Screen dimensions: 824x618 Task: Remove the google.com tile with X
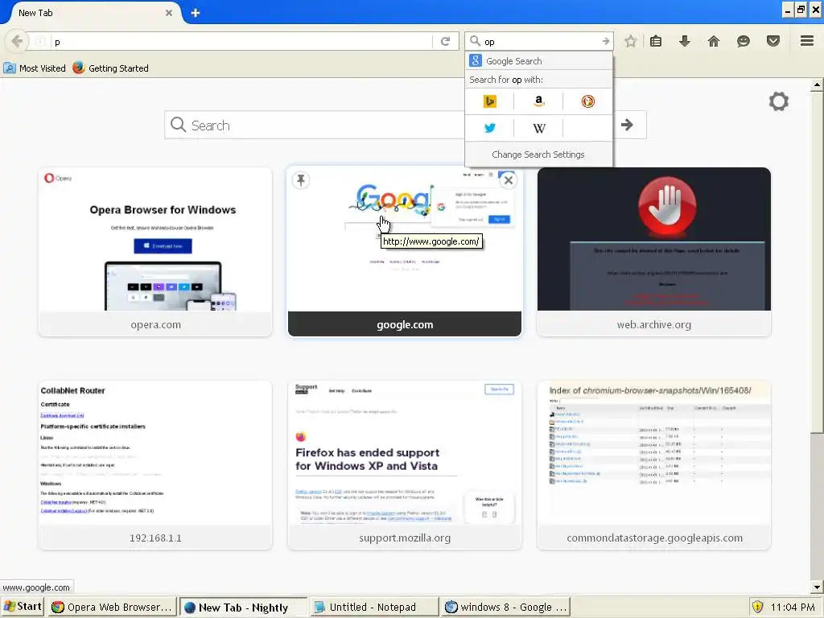508,180
